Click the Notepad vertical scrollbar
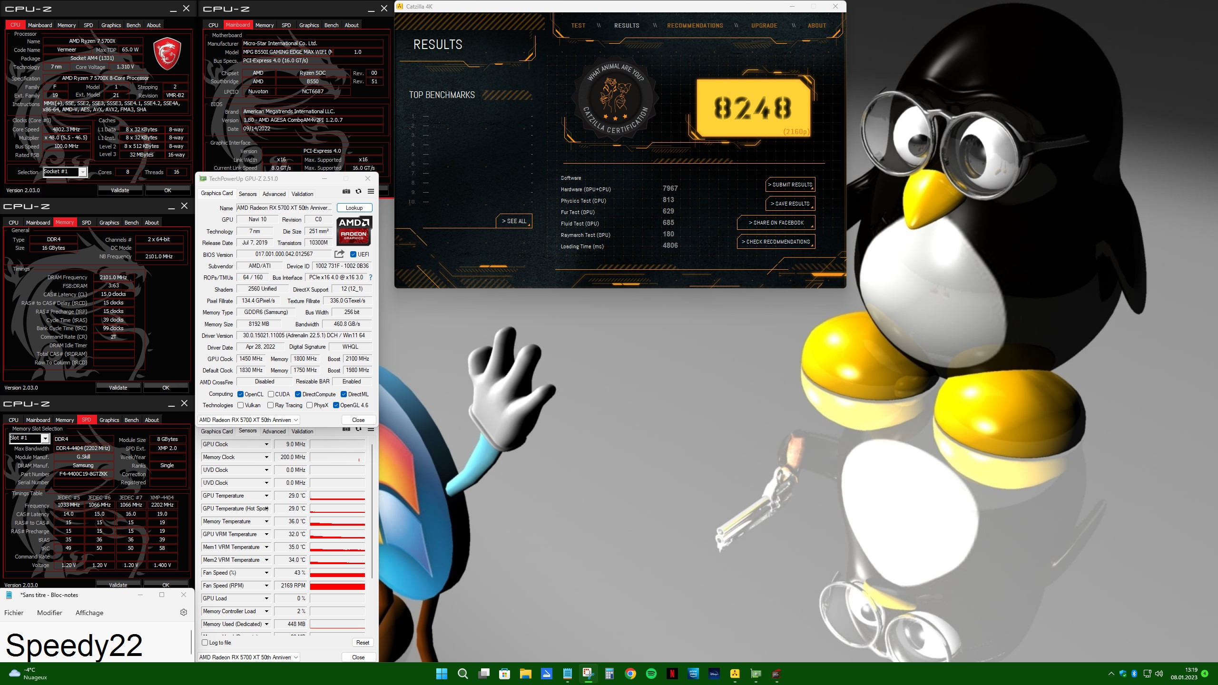 [x=191, y=642]
